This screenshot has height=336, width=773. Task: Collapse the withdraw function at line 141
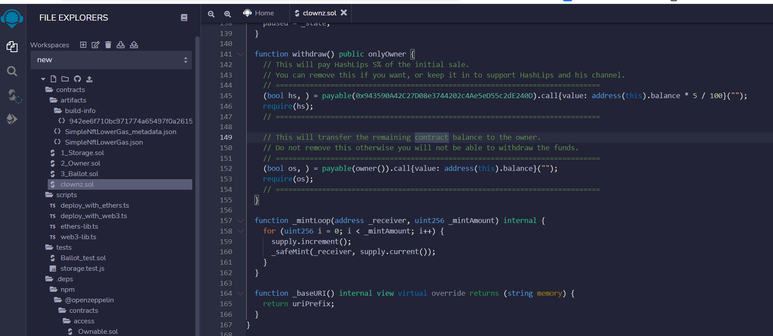click(x=240, y=54)
